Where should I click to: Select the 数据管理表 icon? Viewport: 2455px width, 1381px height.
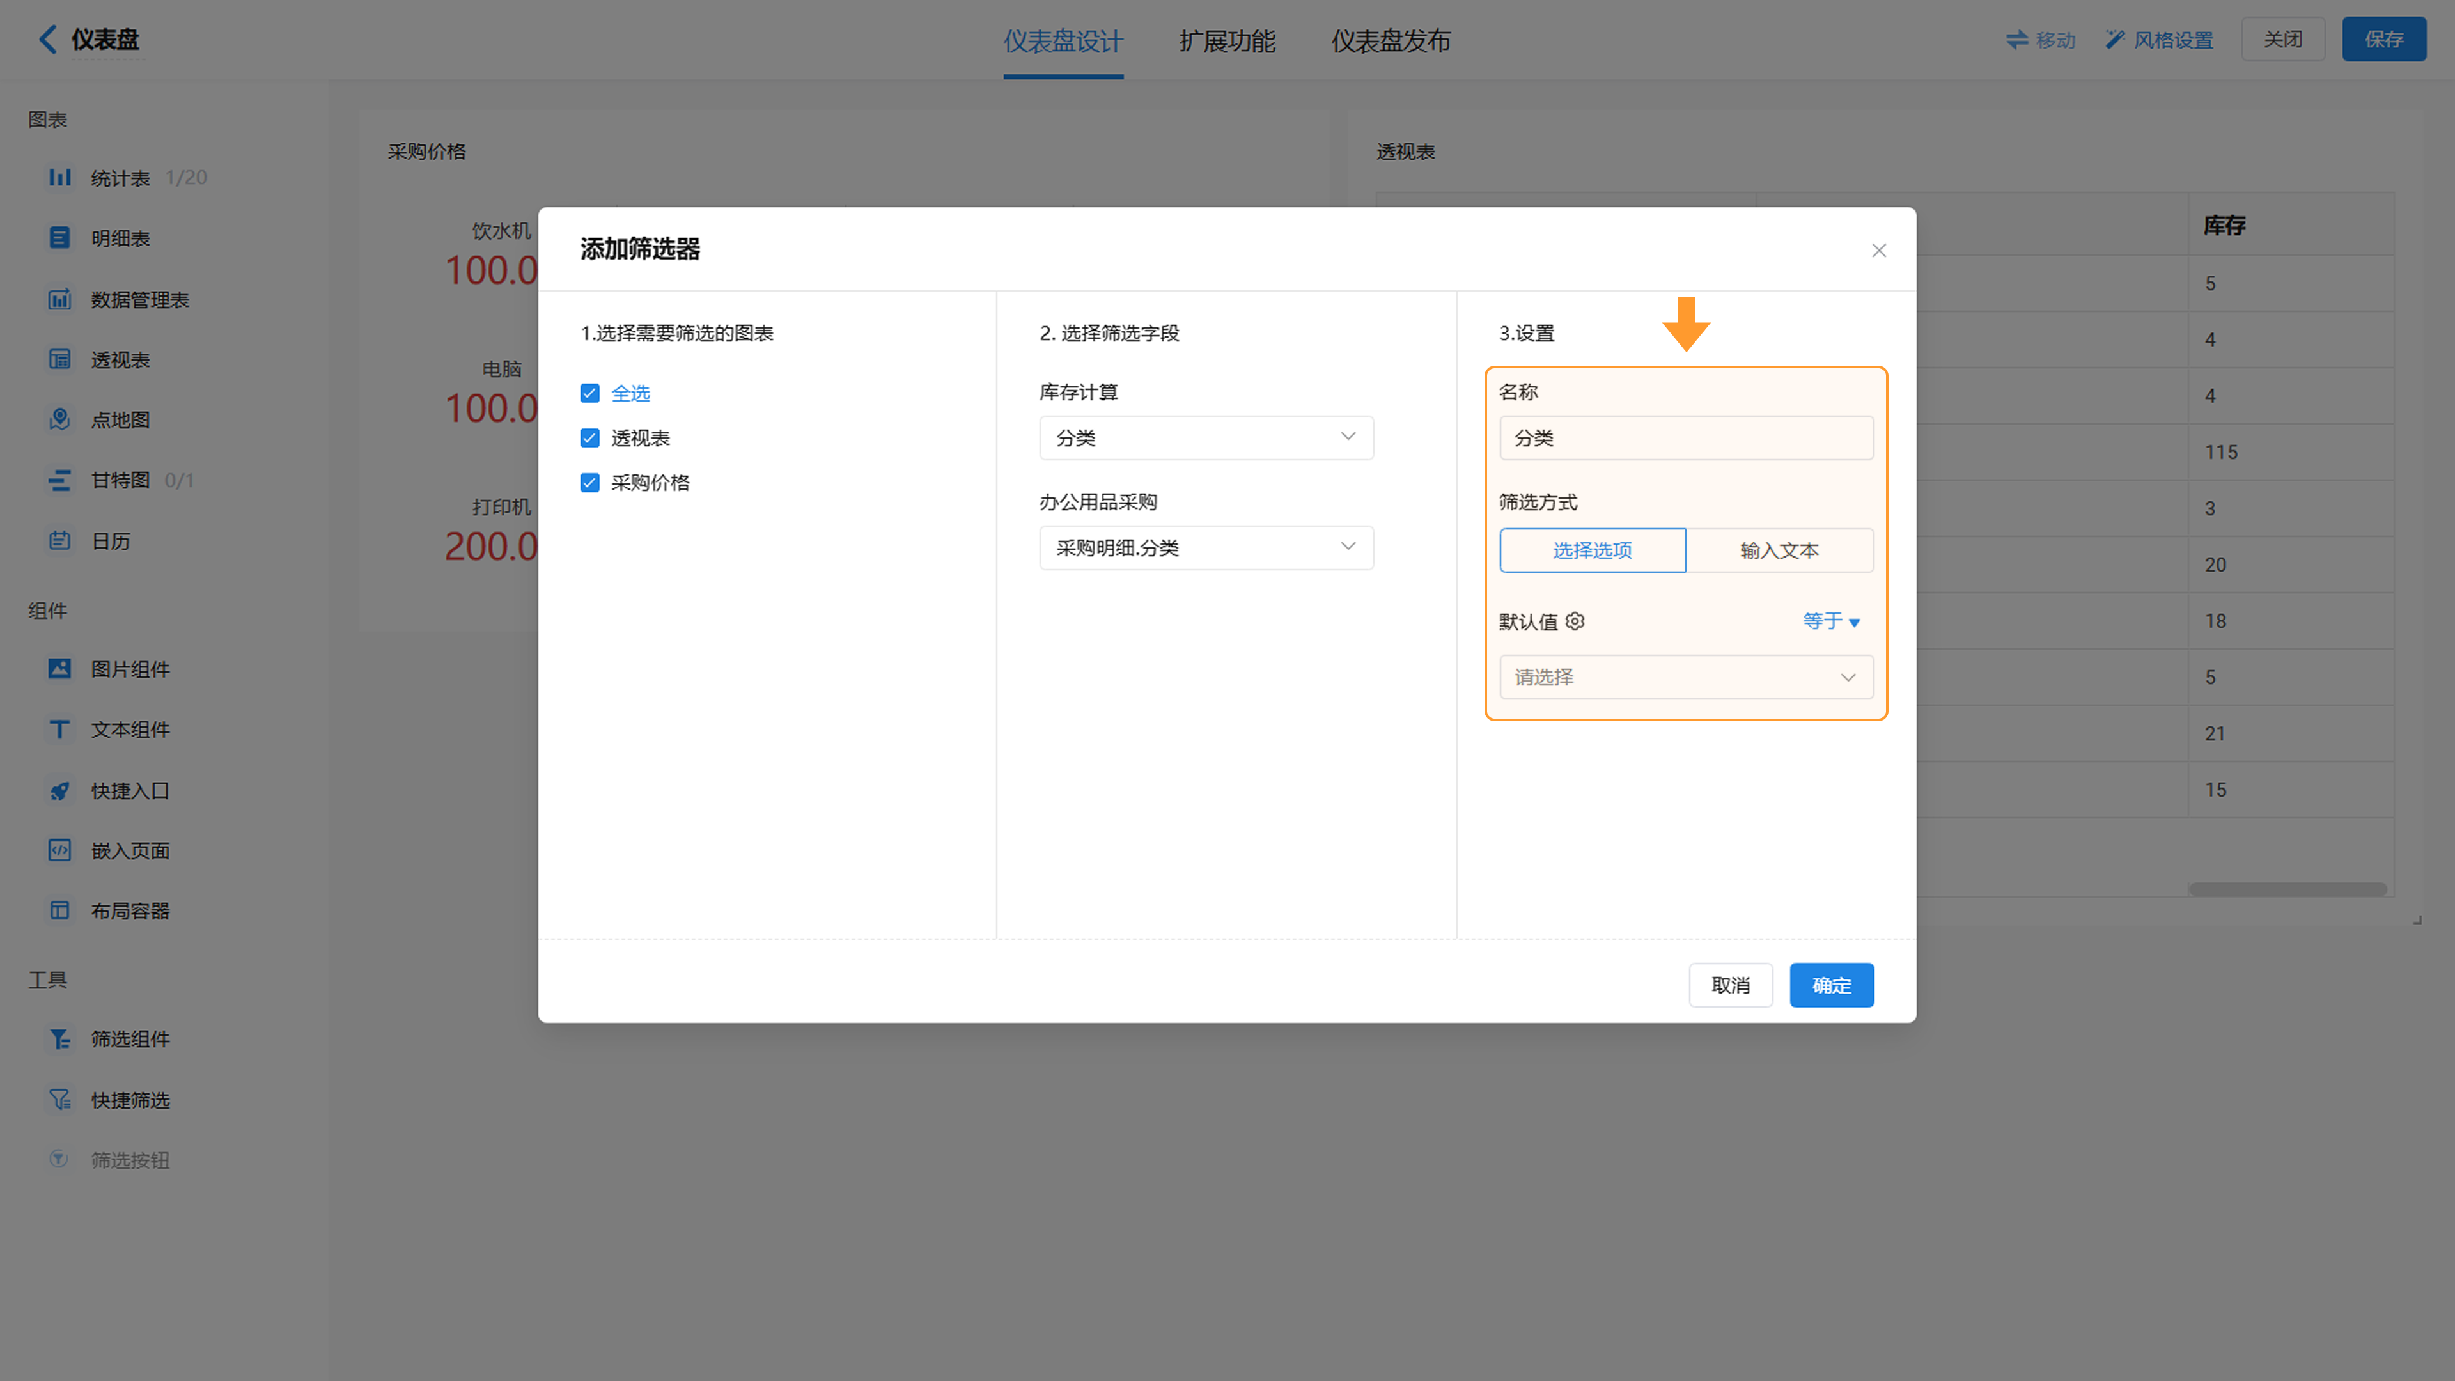[60, 299]
